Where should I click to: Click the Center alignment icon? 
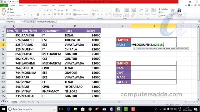58,14
